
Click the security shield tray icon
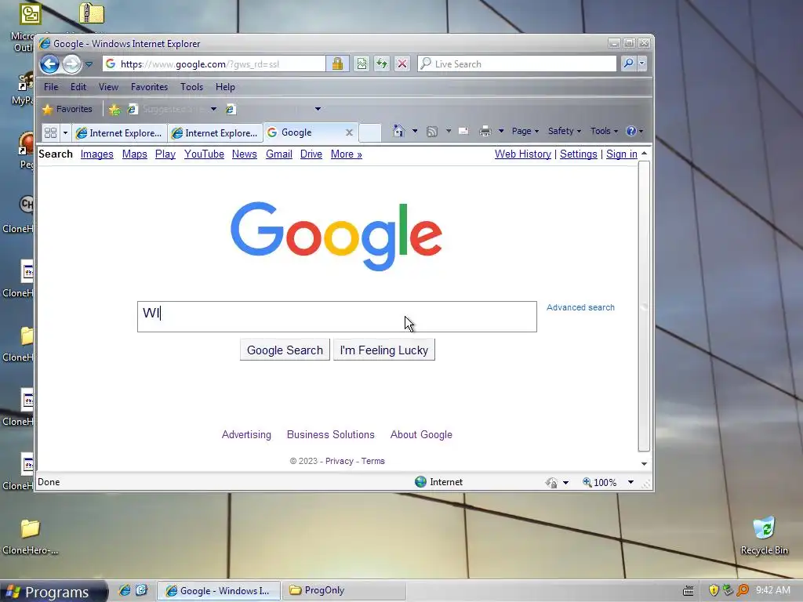click(x=714, y=590)
